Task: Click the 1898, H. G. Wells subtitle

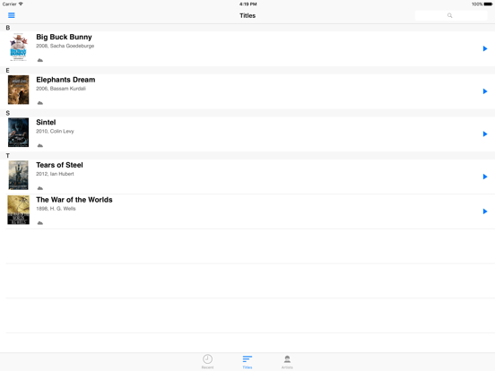Action: 56,209
